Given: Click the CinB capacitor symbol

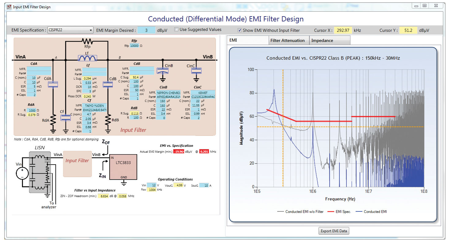Looking at the screenshot, I should point(162,71).
